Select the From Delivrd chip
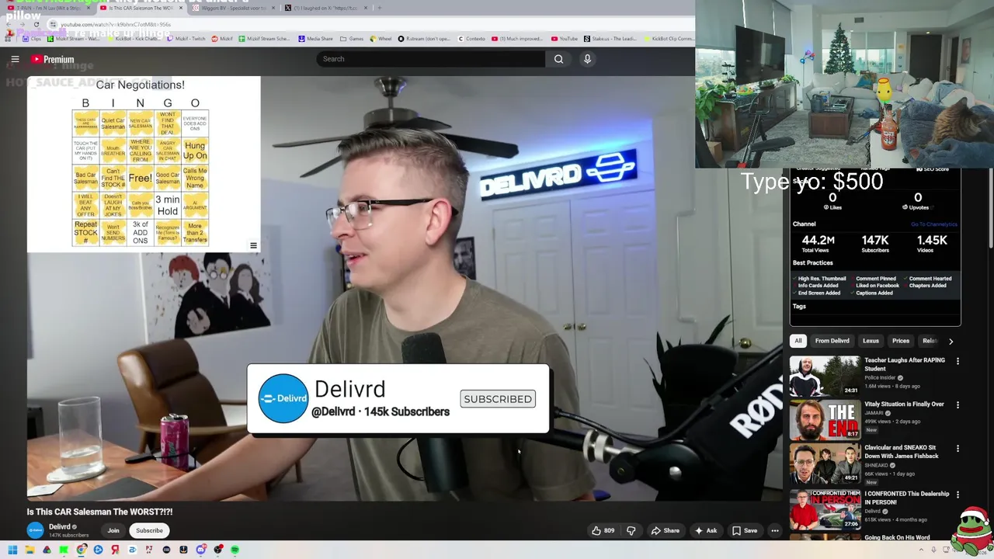 [x=832, y=341]
